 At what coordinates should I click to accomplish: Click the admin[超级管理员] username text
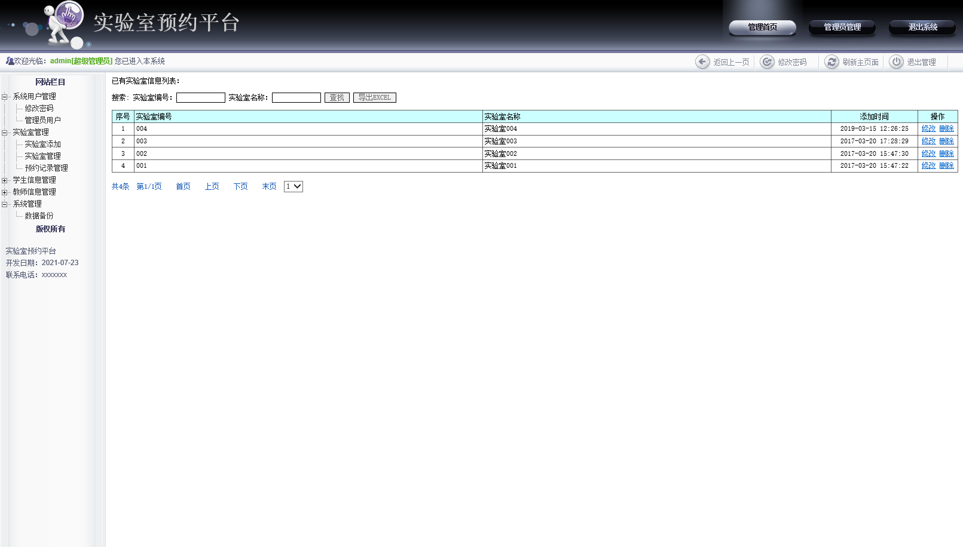point(81,61)
